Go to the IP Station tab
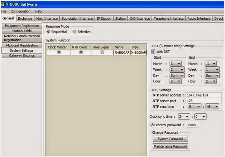 pos(104,19)
